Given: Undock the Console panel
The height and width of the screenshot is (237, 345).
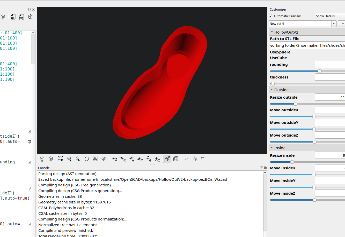Looking at the screenshot, I should (261, 168).
